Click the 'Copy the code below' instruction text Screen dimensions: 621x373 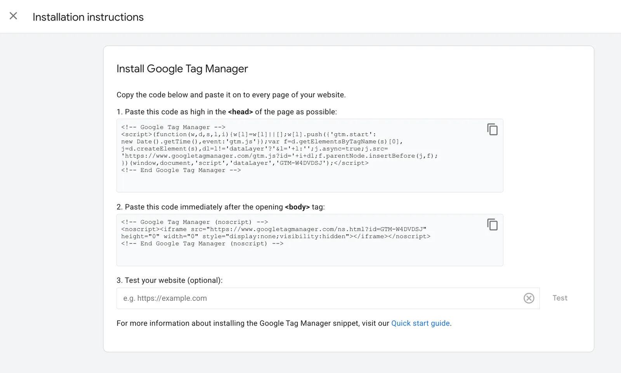click(x=231, y=95)
